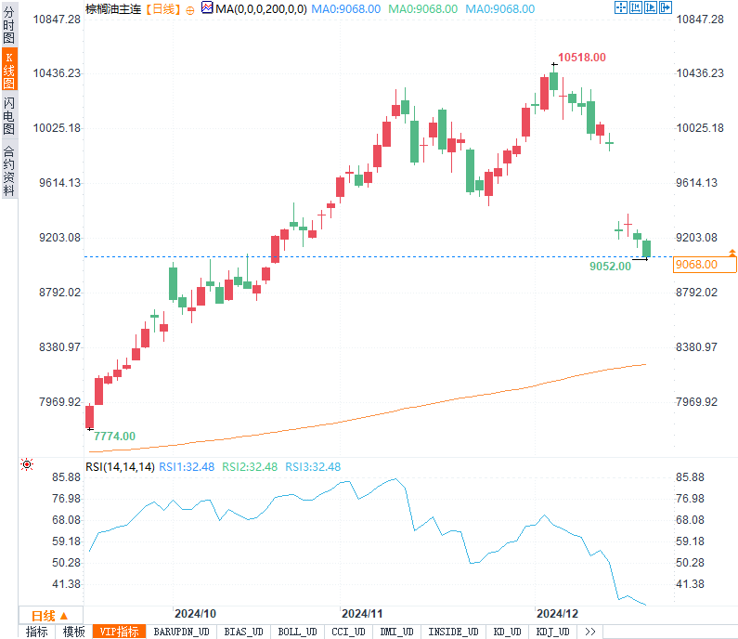Toggle the MA indicator checkbox icon

207,8
